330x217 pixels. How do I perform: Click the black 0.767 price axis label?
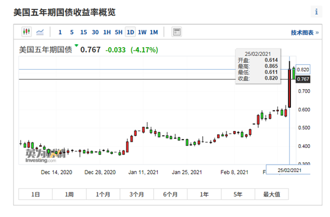click(x=303, y=79)
